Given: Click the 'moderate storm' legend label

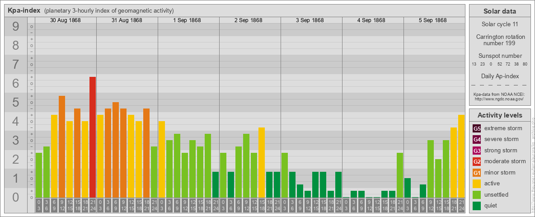Looking at the screenshot, I should pos(505,161).
